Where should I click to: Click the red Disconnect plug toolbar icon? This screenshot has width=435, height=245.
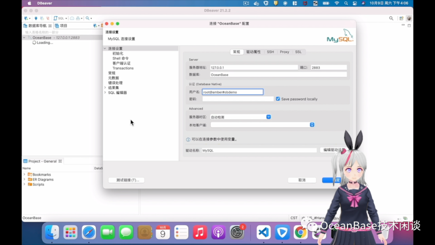point(48,18)
